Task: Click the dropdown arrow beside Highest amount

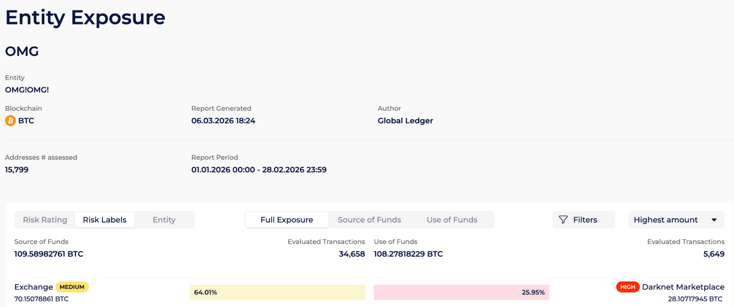Action: coord(714,220)
